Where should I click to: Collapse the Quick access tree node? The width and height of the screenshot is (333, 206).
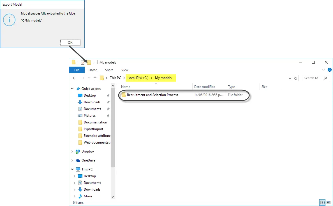[x=72, y=89]
